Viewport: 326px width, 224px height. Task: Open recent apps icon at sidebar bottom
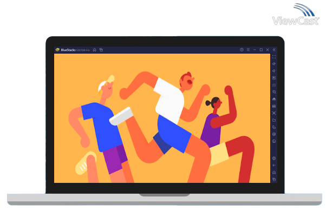(274, 180)
